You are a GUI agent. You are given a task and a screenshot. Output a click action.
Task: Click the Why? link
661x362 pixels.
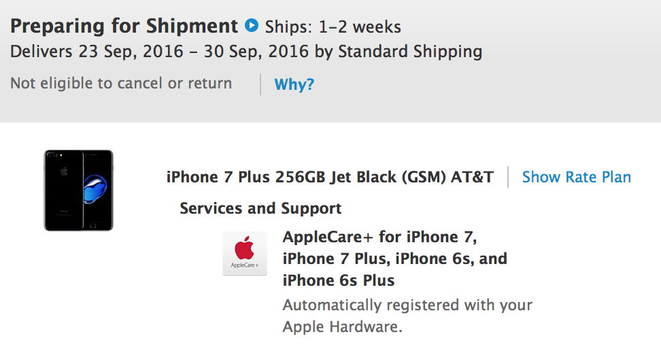coord(294,84)
